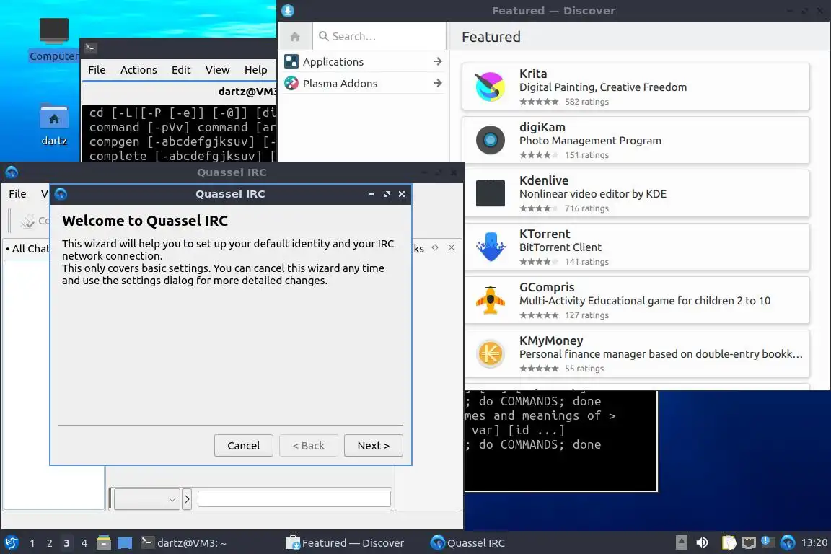
Task: Open the terminal Edit menu
Action: point(181,70)
